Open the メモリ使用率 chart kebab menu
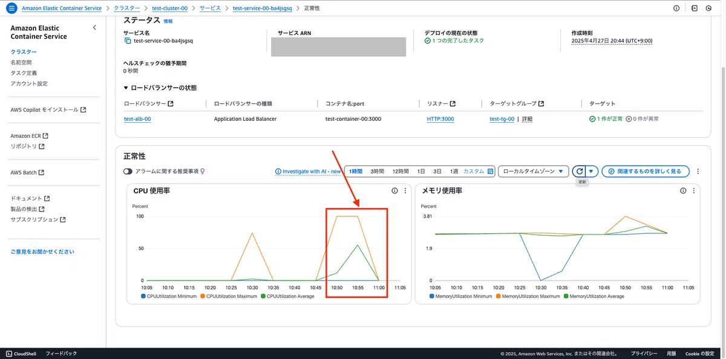Viewport: 726px width, 359px height. point(693,190)
